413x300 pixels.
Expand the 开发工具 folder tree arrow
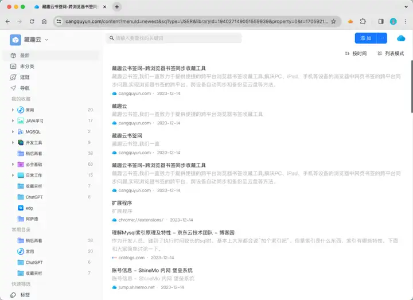(x=13, y=142)
